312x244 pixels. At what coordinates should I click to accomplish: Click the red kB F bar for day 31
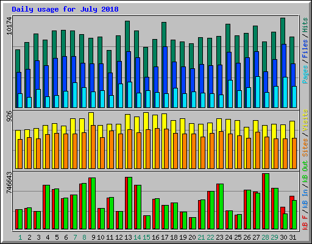click(291, 212)
